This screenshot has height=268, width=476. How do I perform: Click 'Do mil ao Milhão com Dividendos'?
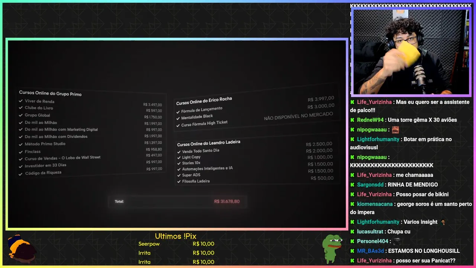56,137
